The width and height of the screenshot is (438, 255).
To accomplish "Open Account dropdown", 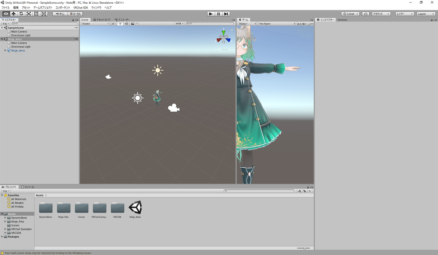I will (381, 14).
